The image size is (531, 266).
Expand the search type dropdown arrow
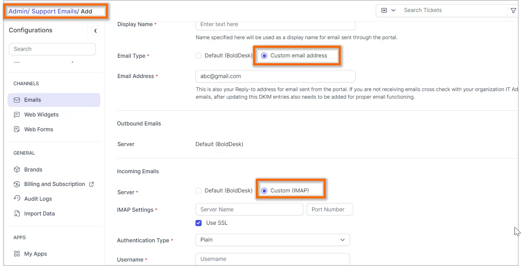(394, 10)
